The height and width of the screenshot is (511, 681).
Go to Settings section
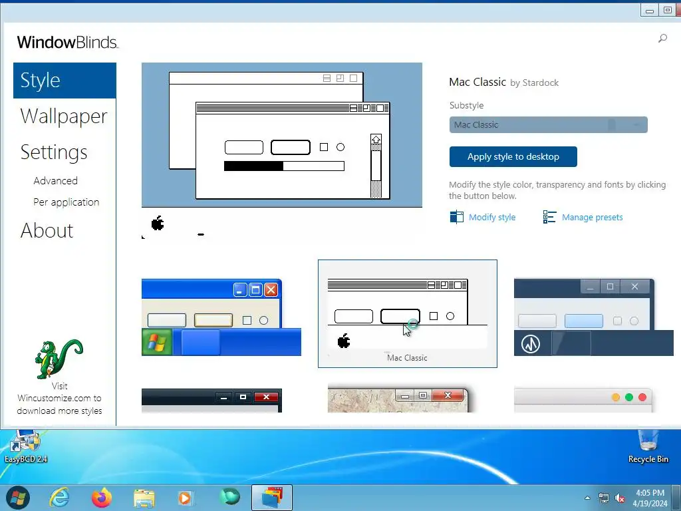coord(54,152)
